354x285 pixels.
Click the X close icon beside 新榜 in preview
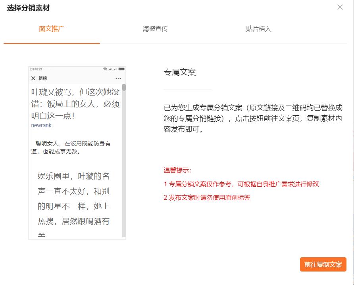click(33, 78)
